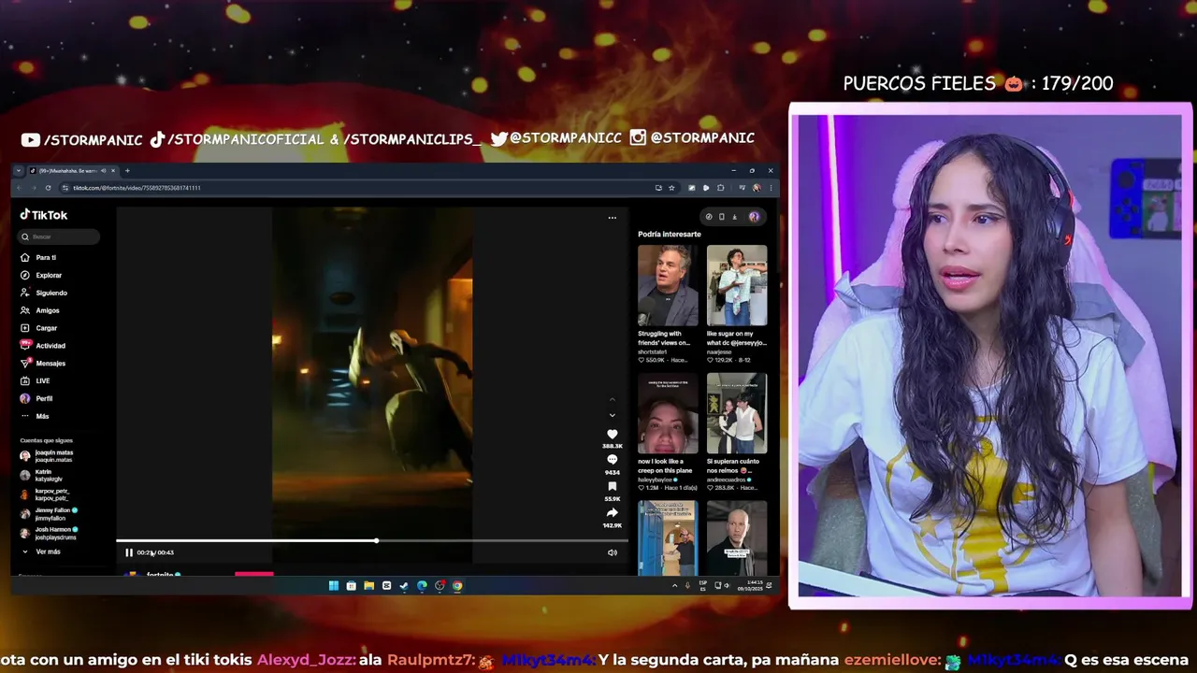
Task: Open now I look like a creep thumbnail
Action: point(668,413)
